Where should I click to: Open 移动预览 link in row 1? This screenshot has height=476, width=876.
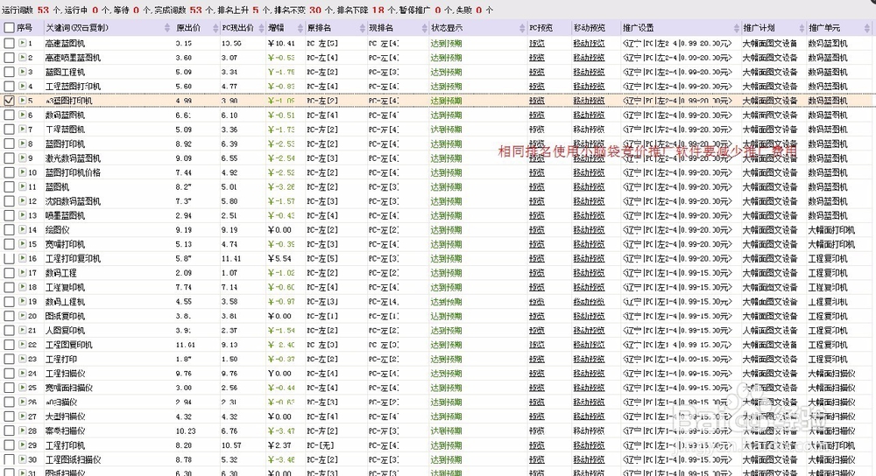[x=589, y=43]
